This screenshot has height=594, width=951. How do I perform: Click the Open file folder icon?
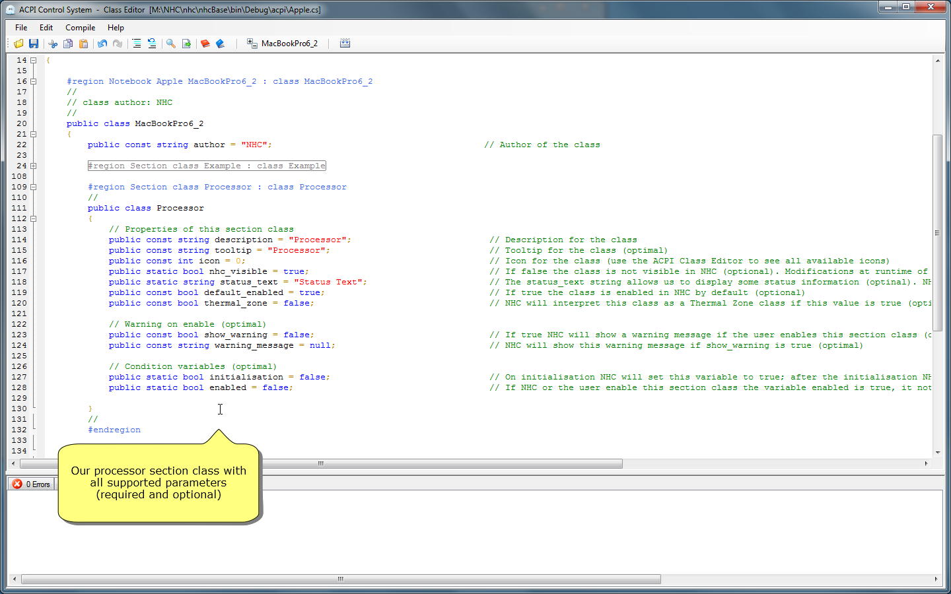(18, 44)
